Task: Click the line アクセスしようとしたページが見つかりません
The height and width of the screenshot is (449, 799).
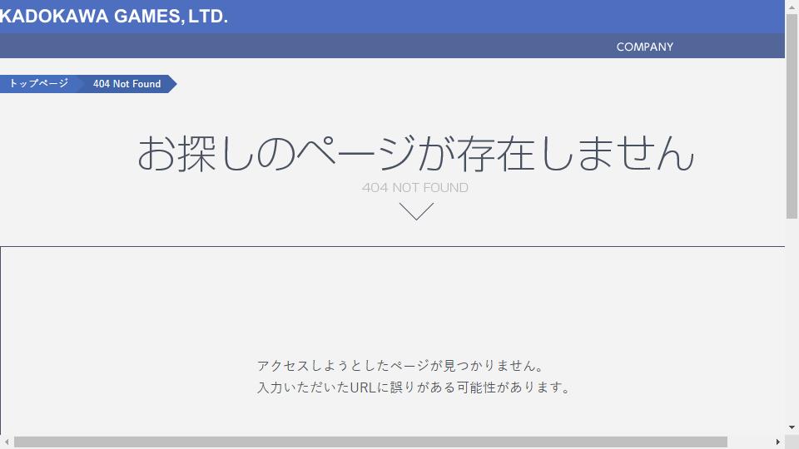Action: point(401,366)
